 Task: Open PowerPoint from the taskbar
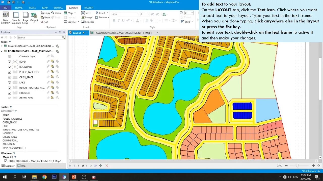pos(74,177)
